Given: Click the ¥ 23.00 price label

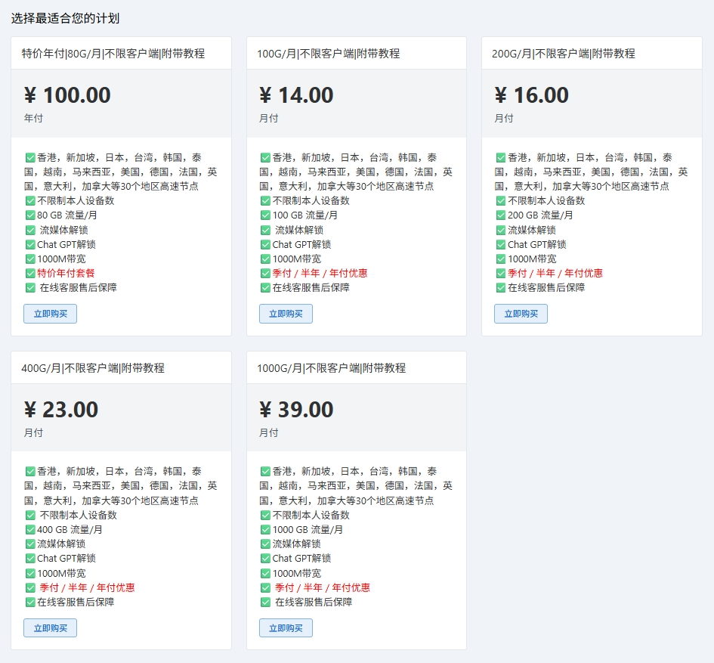Looking at the screenshot, I should coord(61,410).
